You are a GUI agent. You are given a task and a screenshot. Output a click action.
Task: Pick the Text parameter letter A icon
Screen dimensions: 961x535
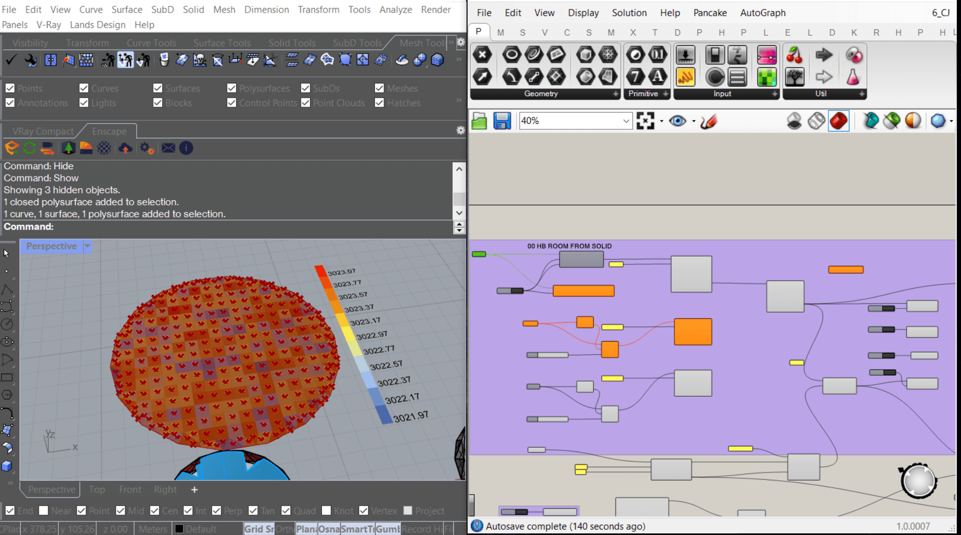(x=657, y=77)
